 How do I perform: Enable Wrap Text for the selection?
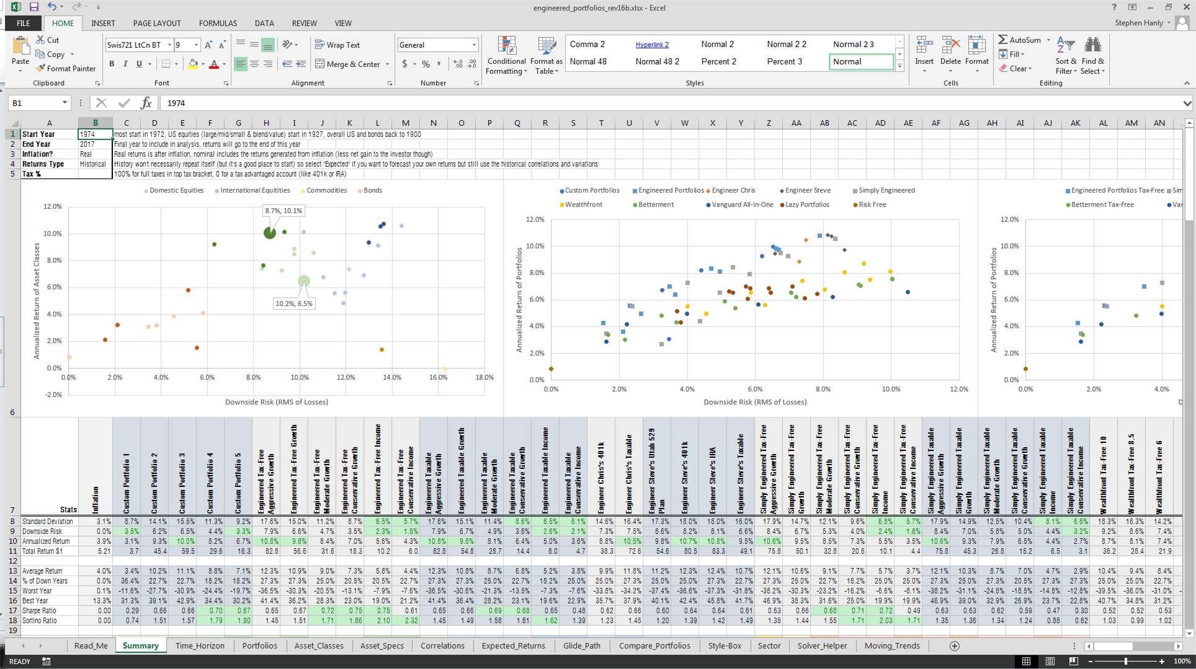(x=338, y=45)
